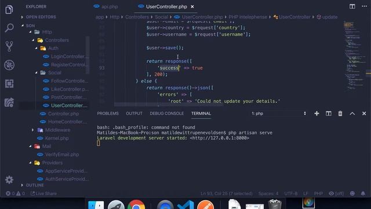The image size is (371, 209).
Task: Switch to the PROBLEMS panel tab
Action: [108, 114]
